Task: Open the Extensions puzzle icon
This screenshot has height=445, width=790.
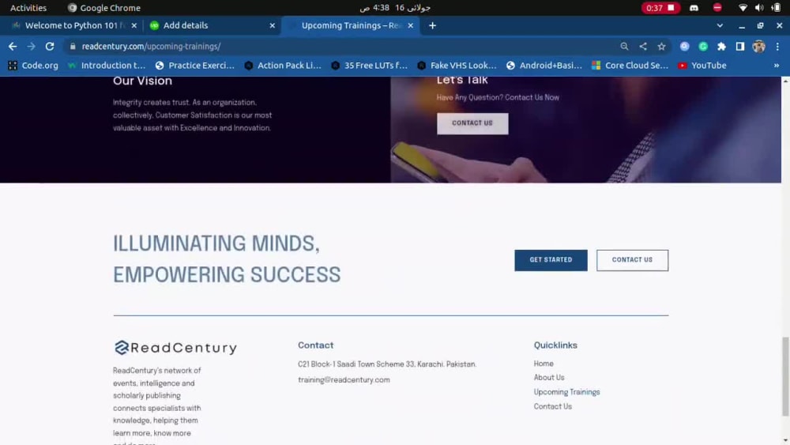Action: (x=721, y=47)
